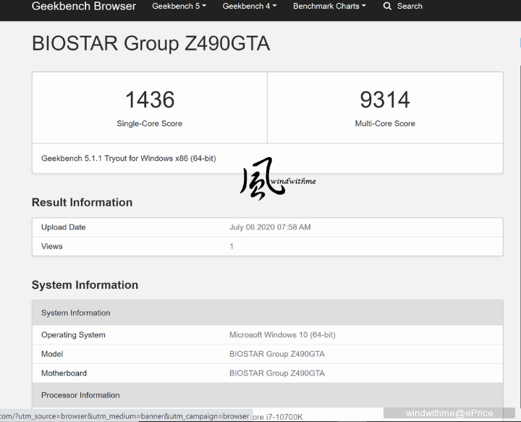Click the Microsoft Windows 10 (64-bit) value
Image resolution: width=521 pixels, height=422 pixels.
pyautogui.click(x=282, y=335)
